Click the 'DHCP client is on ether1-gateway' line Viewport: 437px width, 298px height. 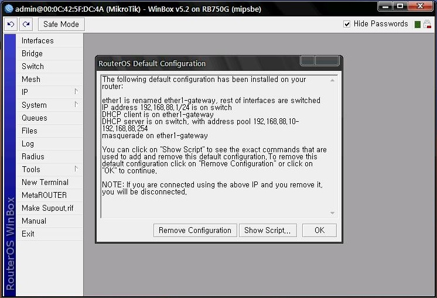pos(158,115)
